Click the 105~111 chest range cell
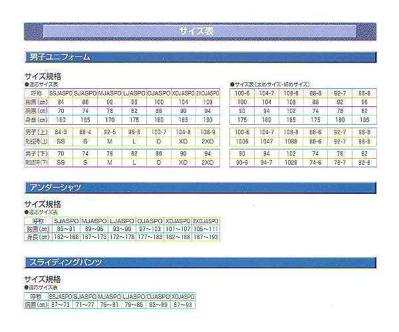399x332 pixels. click(205, 228)
